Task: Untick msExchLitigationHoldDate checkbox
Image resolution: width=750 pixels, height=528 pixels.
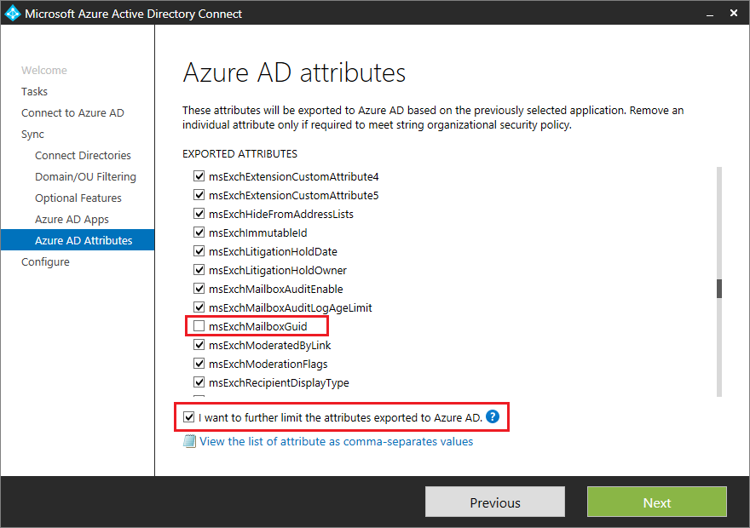Action: [x=199, y=251]
